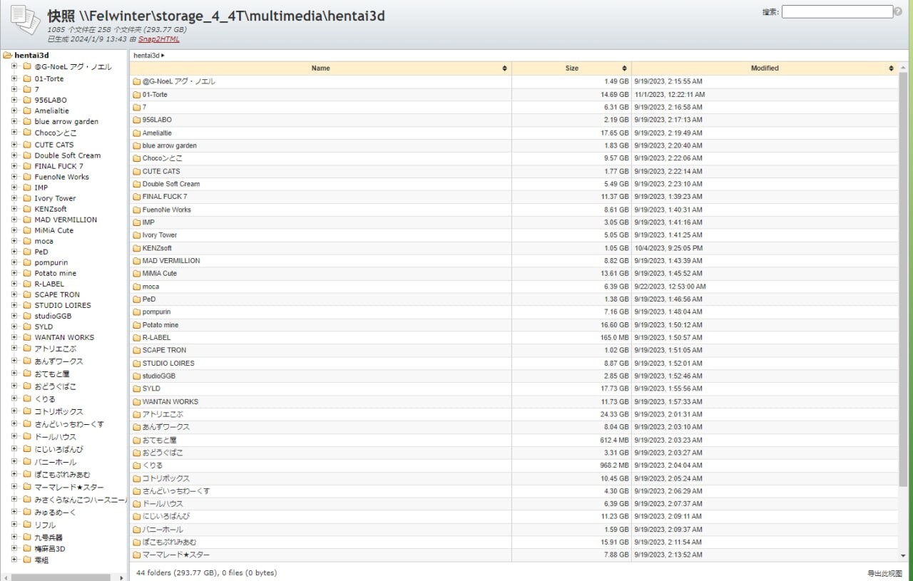The width and height of the screenshot is (913, 581).
Task: Expand the 956LABO node in the tree
Action: (x=14, y=100)
